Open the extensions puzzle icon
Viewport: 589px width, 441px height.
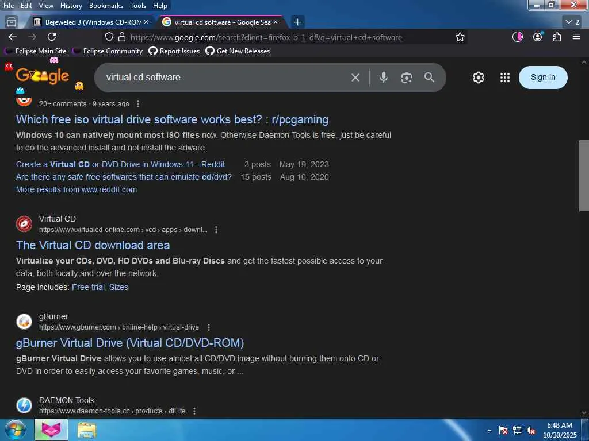tap(557, 37)
